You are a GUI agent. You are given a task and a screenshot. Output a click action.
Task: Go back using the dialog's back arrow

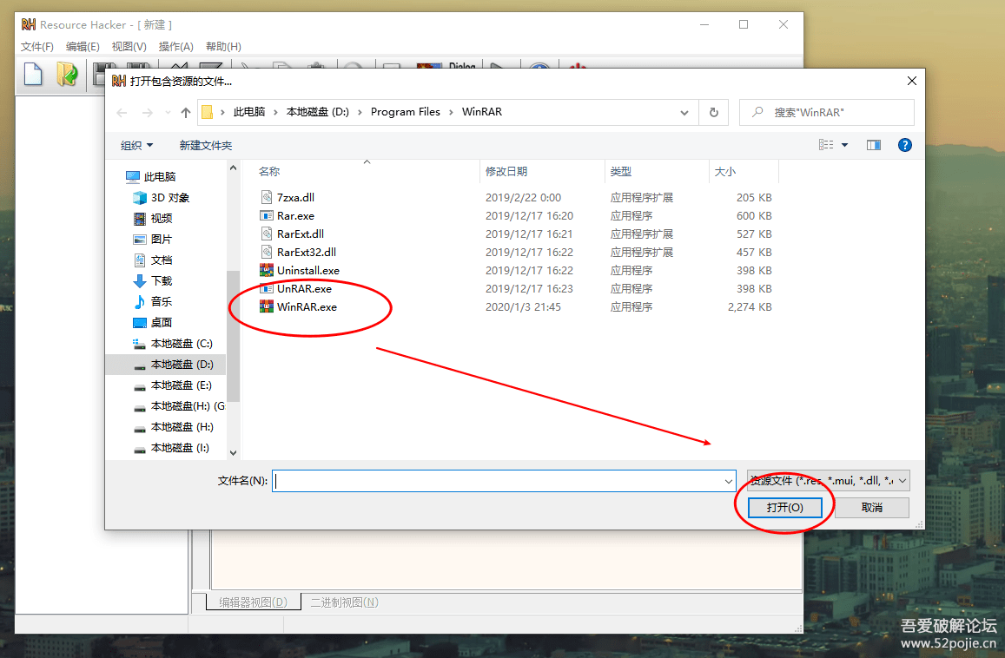coord(122,113)
